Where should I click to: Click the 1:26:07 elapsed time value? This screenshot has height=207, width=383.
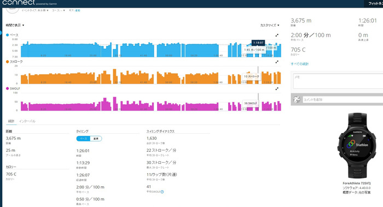[x=83, y=175]
